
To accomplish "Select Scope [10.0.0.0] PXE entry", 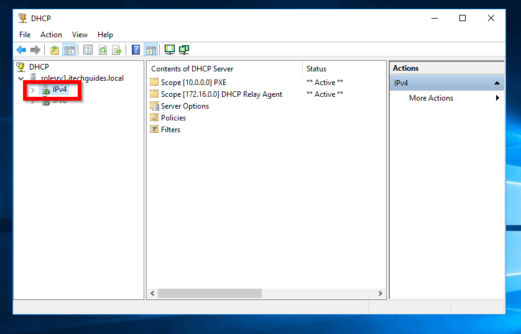I will pos(193,83).
